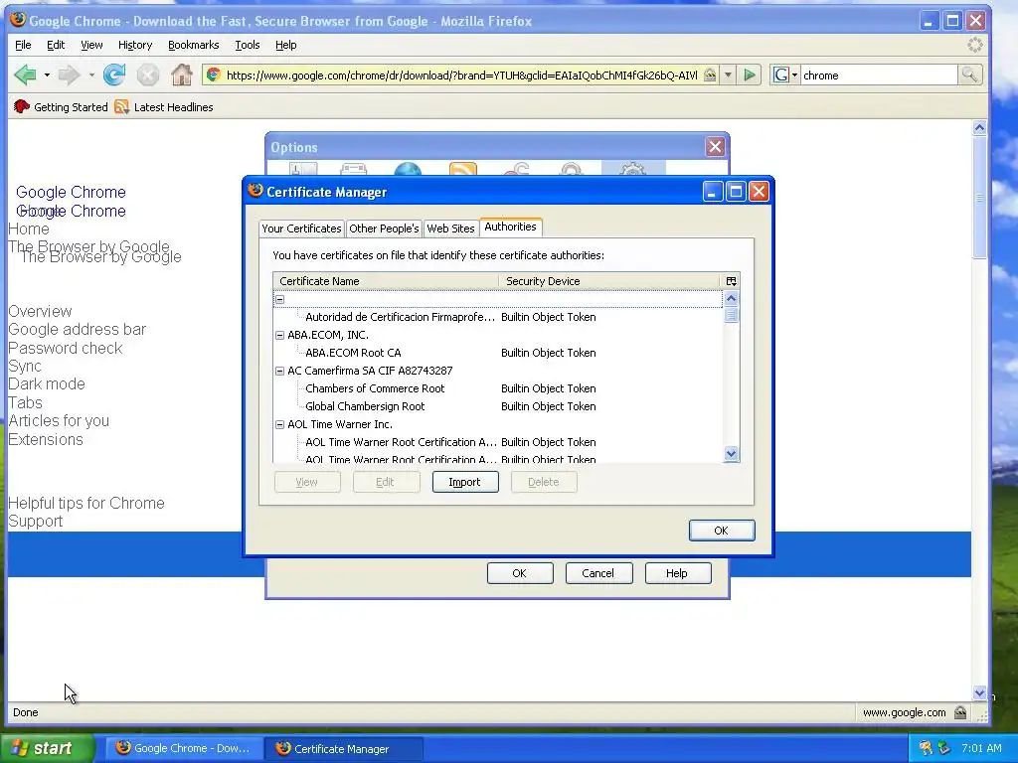The height and width of the screenshot is (763, 1018).
Task: Click the padlock icon in address bar
Action: tap(710, 76)
